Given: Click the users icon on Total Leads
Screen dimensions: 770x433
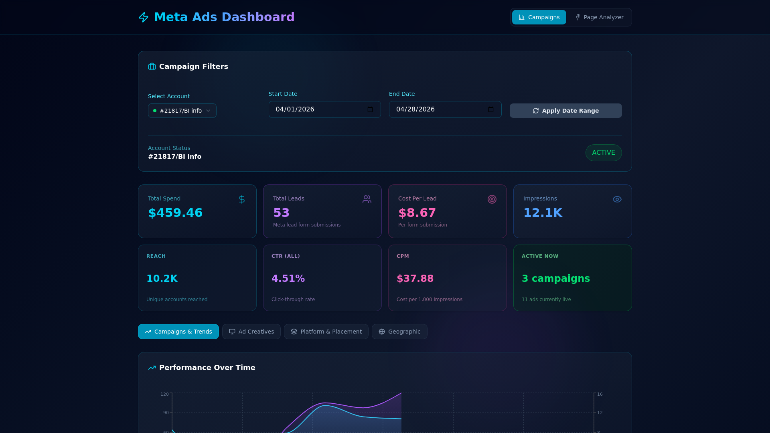Looking at the screenshot, I should [x=367, y=199].
